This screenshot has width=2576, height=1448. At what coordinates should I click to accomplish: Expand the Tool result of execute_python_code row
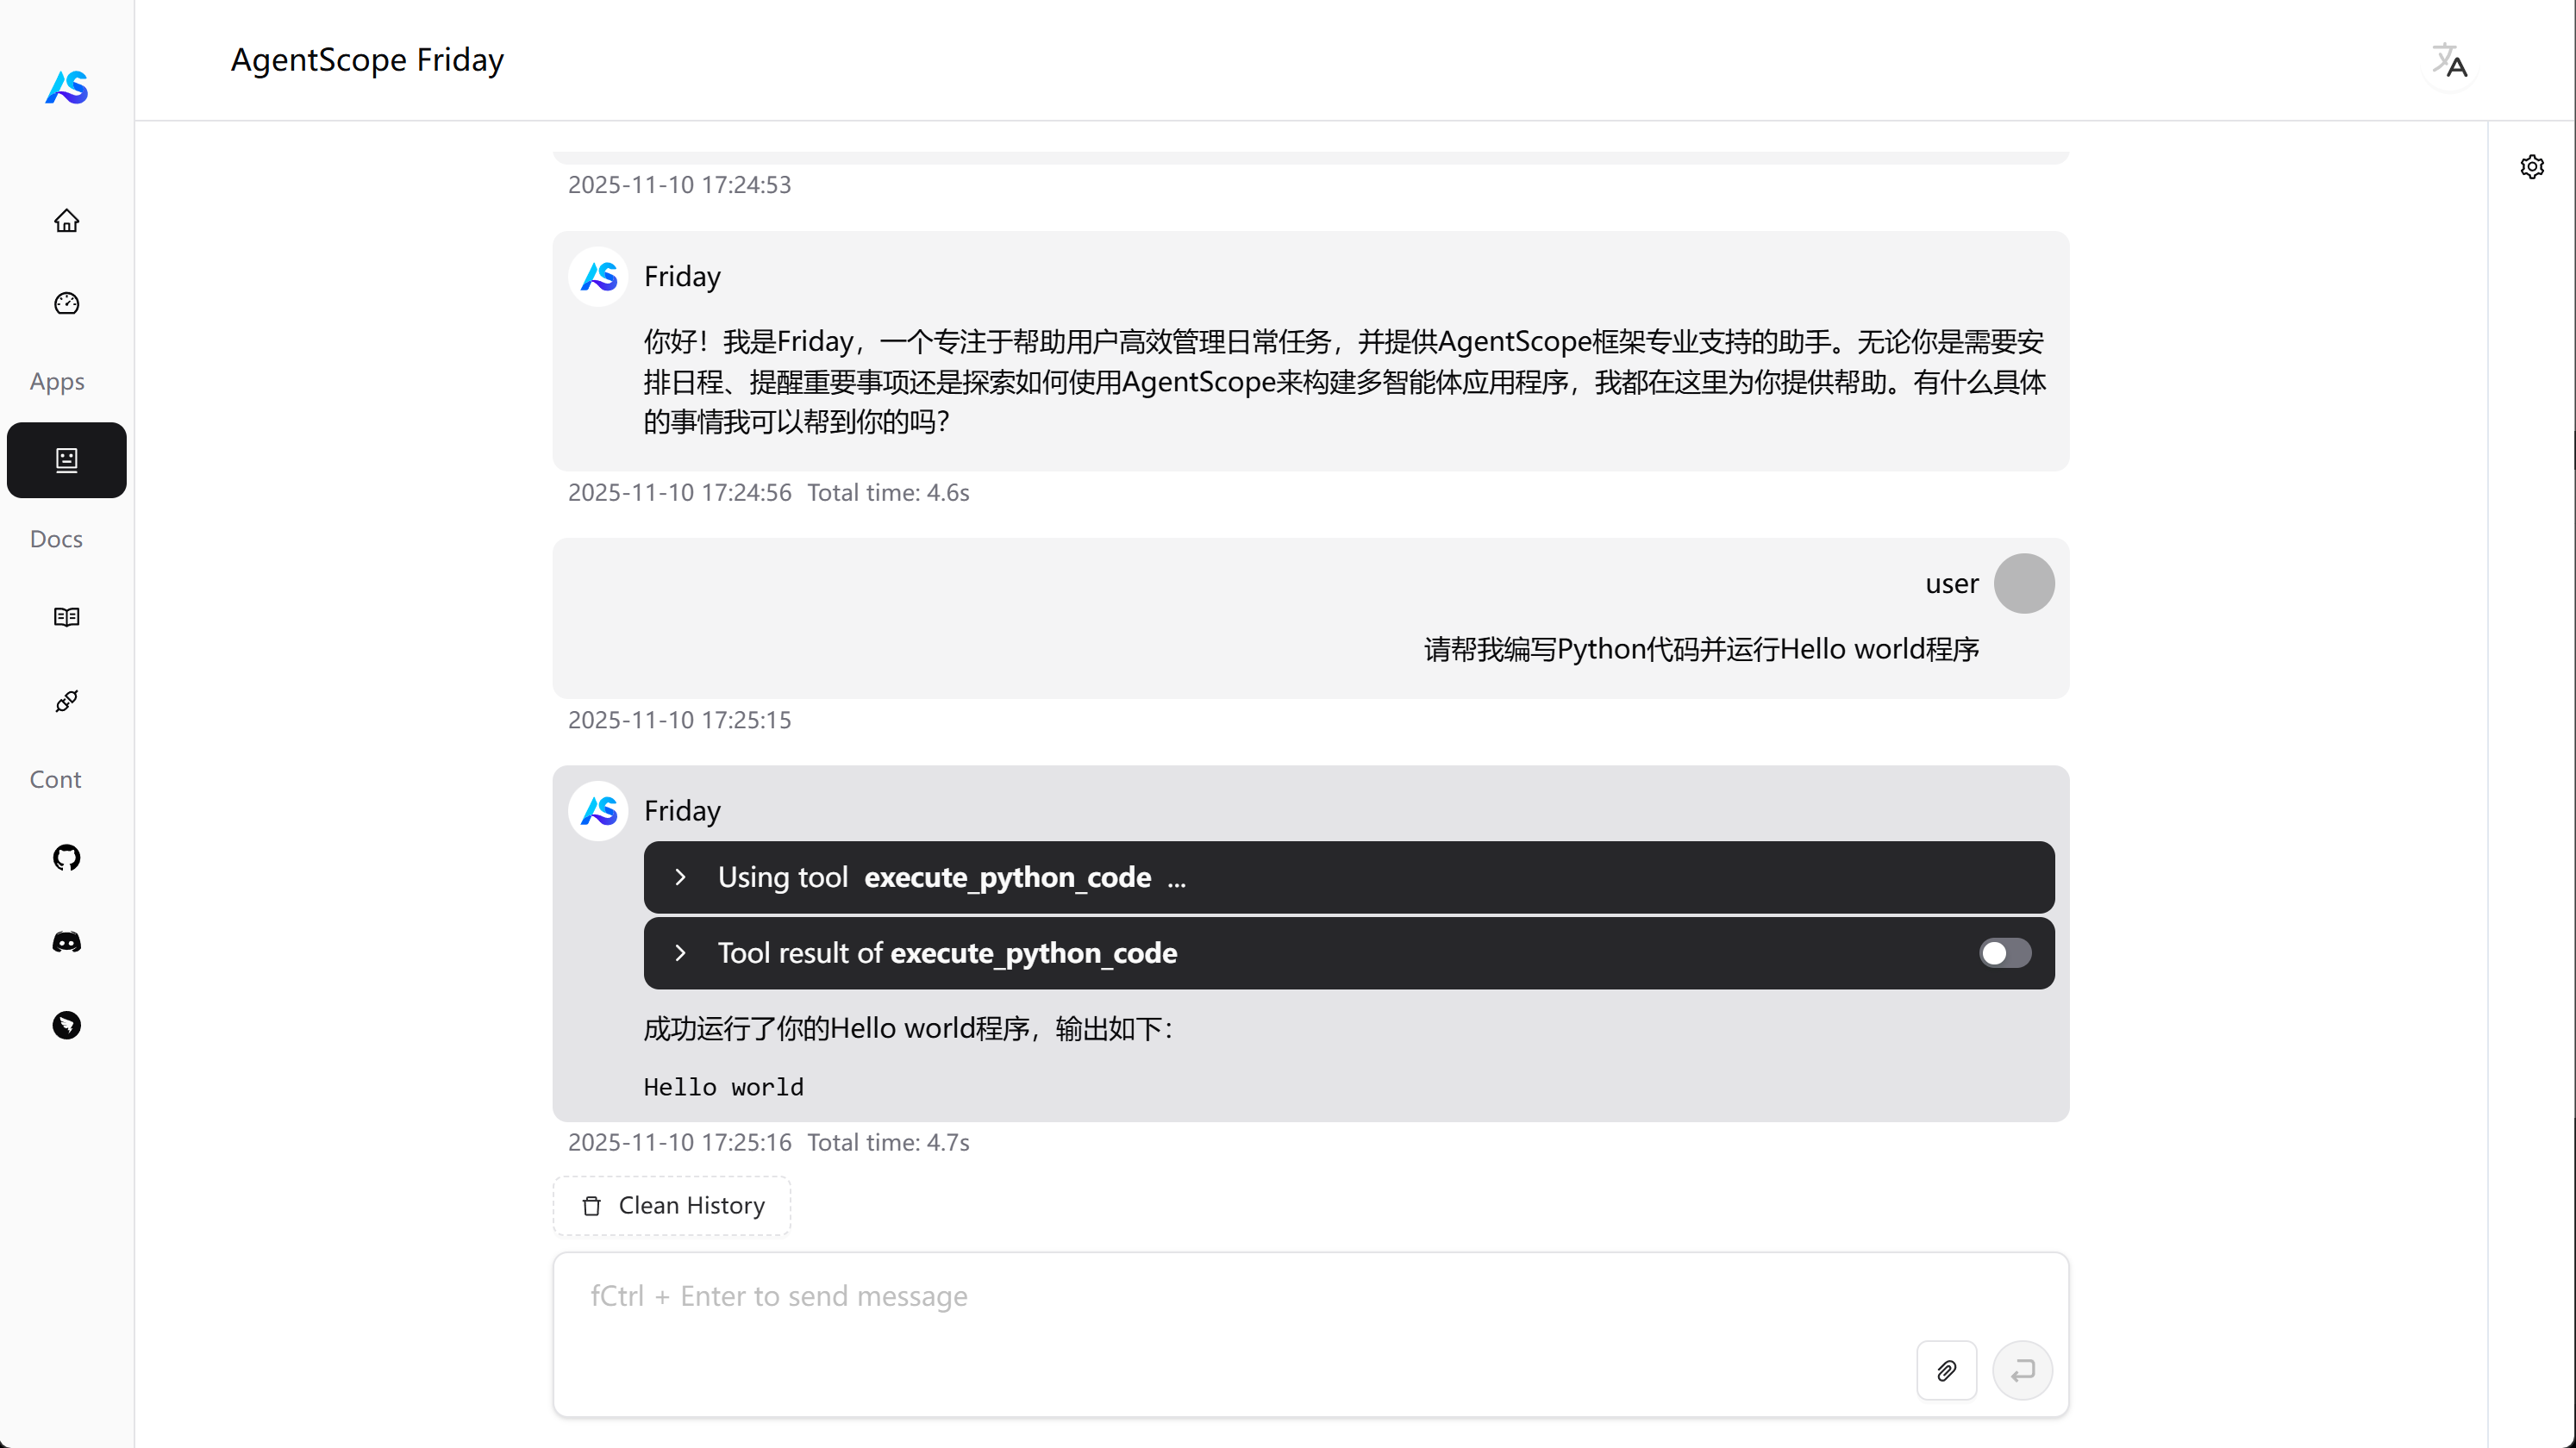click(1349, 953)
